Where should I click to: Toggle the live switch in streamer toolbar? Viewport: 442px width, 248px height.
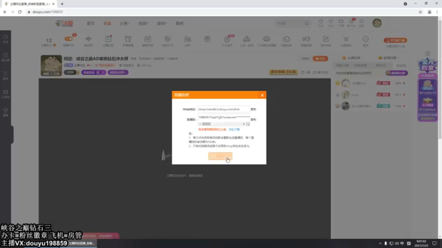pyautogui.click(x=69, y=39)
